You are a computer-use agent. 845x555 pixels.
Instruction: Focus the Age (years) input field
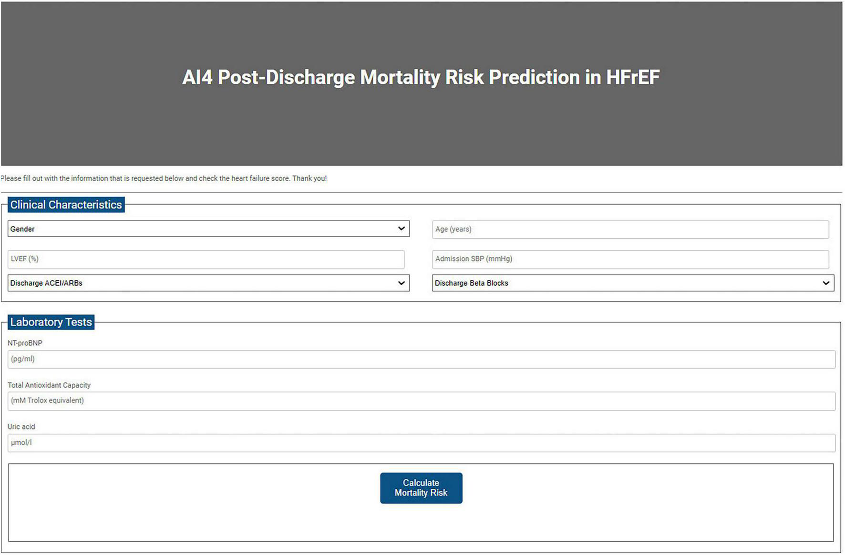[630, 229]
